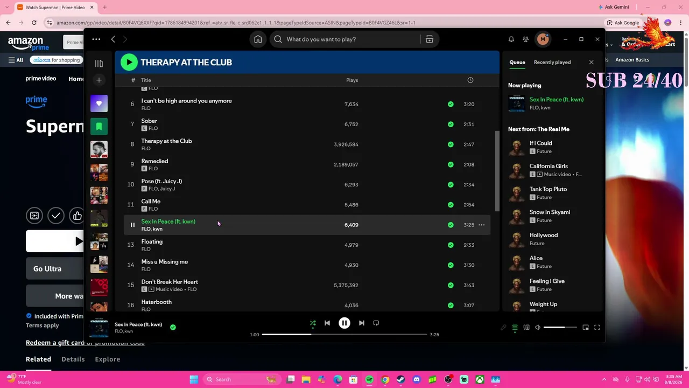The image size is (689, 388).
Task: Add Superman to Watchlist on Prime Video
Action: 56,216
